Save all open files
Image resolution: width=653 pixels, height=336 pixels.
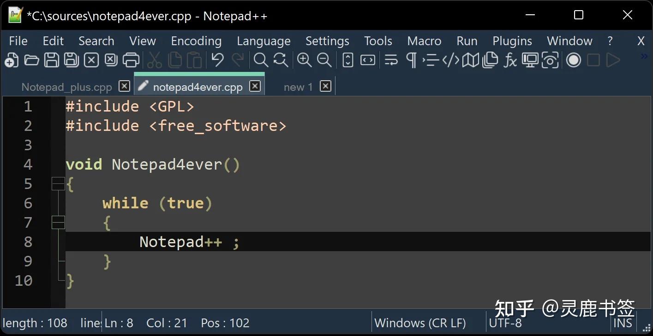pos(71,60)
